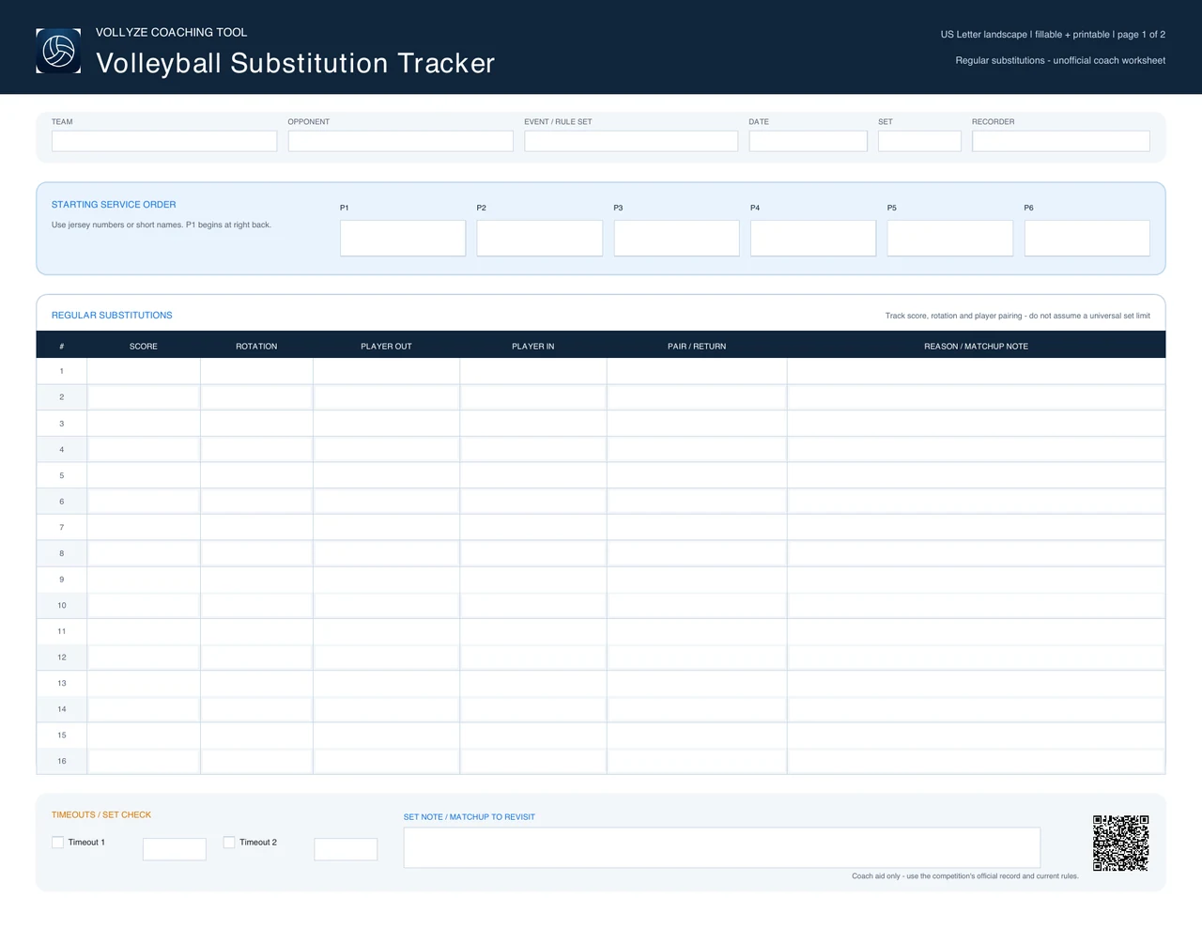This screenshot has width=1202, height=929.
Task: Click the Pair / Return cell in row 5
Action: [x=697, y=475]
